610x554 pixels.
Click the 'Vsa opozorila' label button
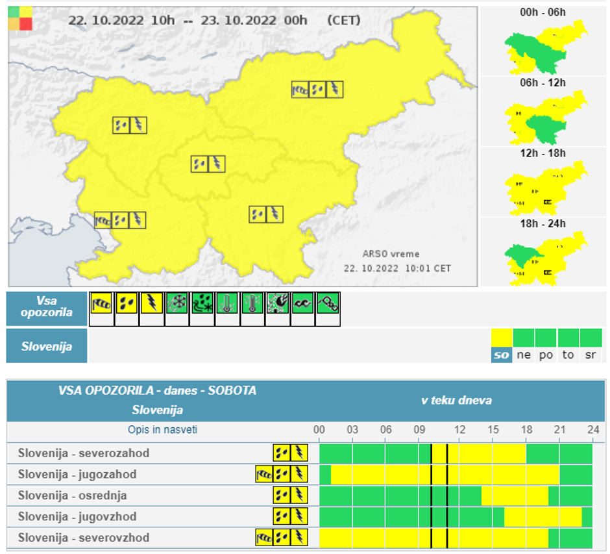coord(47,308)
